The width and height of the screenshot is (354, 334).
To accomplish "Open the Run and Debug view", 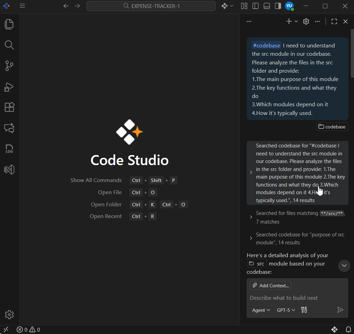I will [x=9, y=87].
